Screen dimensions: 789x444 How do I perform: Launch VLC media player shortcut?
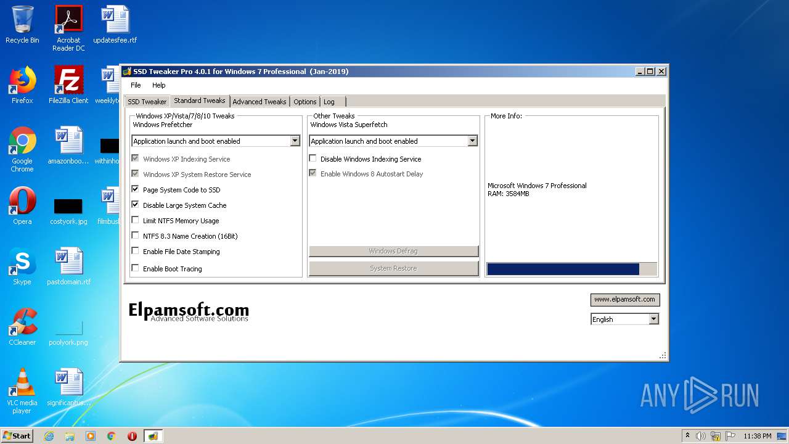(22, 391)
